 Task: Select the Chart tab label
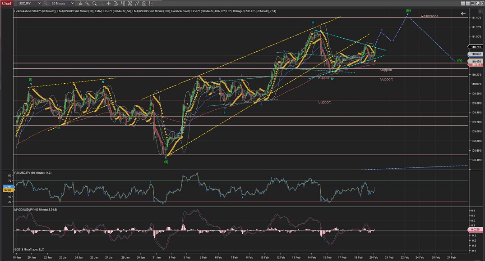click(7, 3)
